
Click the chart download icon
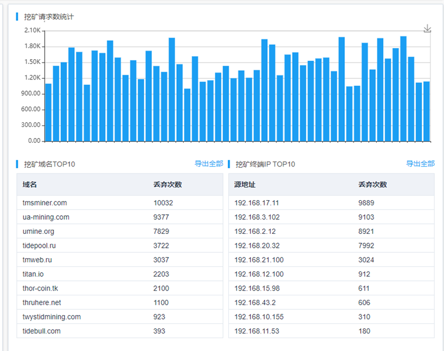tap(427, 28)
